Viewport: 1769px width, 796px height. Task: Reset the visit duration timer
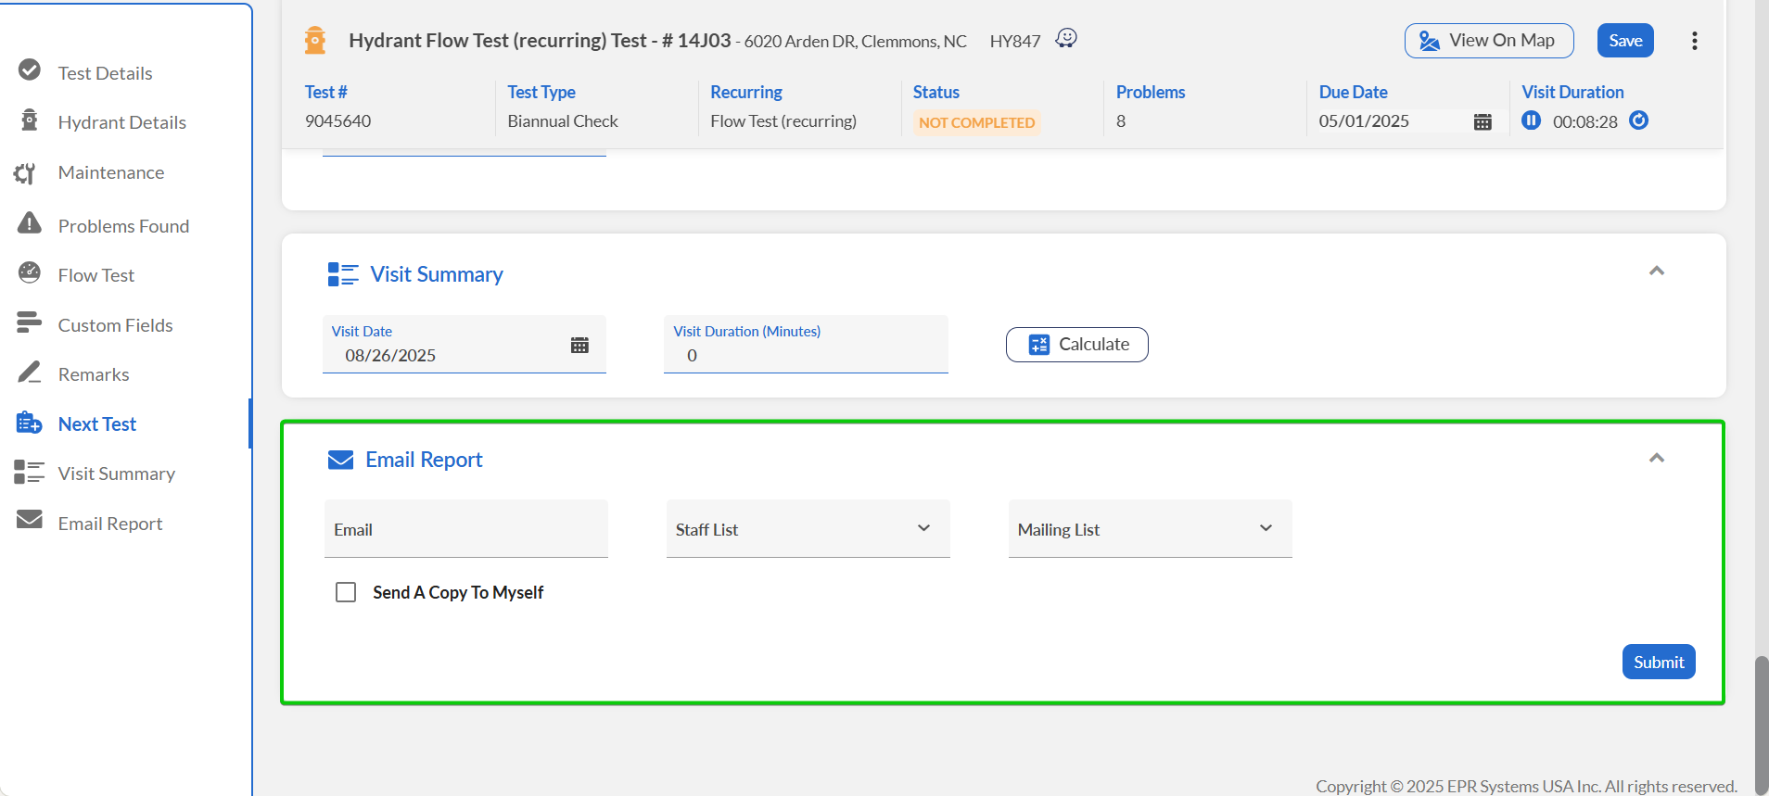coord(1638,120)
